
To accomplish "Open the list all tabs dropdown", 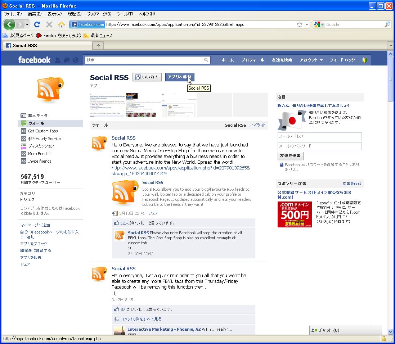I will tap(390, 46).
